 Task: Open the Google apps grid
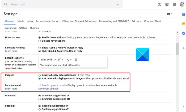[x=174, y=5]
